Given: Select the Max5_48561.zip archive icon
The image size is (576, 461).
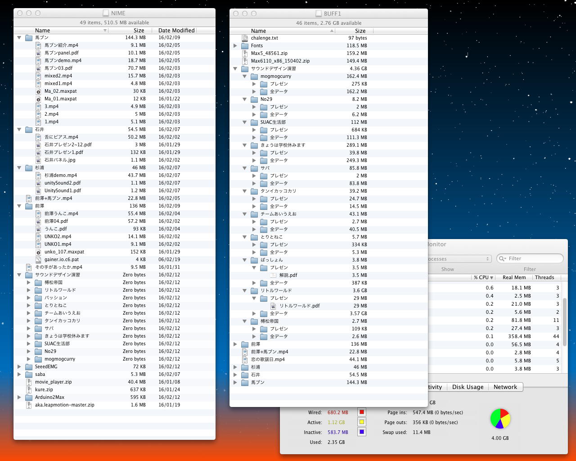Looking at the screenshot, I should pyautogui.click(x=245, y=53).
